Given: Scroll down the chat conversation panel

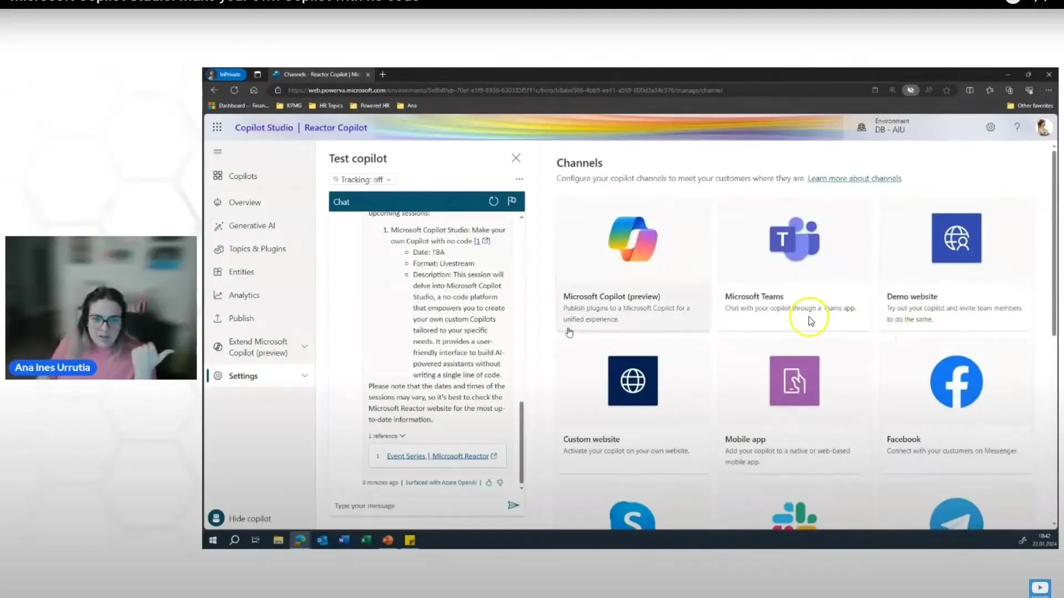Looking at the screenshot, I should [523, 487].
